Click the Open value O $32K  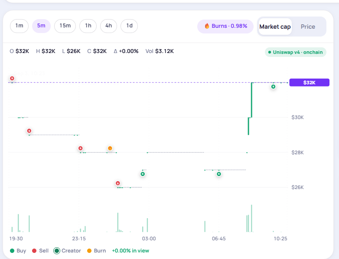[x=19, y=51]
